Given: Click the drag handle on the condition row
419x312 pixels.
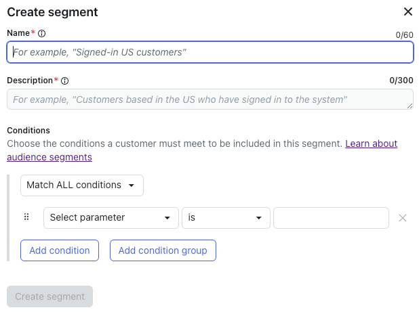Looking at the screenshot, I should [26, 217].
